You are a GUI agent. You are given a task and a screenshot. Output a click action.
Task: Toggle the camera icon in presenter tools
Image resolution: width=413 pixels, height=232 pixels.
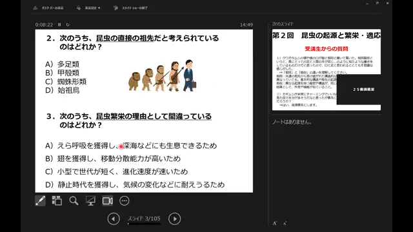(x=108, y=200)
